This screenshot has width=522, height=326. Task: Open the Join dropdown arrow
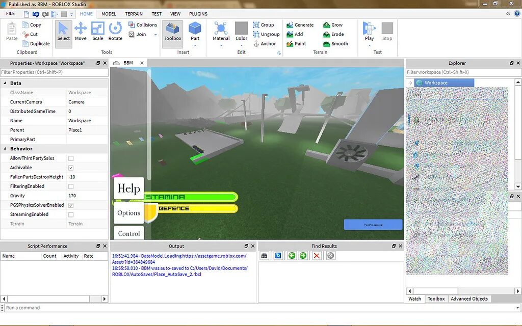[155, 35]
